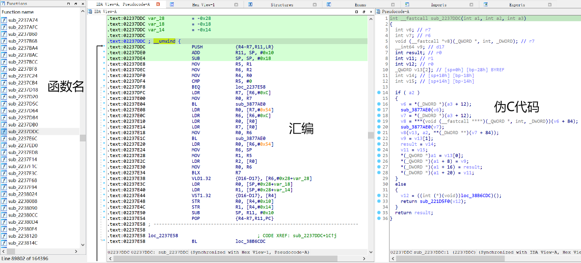Toggle breakpoint dot at .text:02237DDC PUSH
The width and height of the screenshot is (581, 263).
point(104,46)
